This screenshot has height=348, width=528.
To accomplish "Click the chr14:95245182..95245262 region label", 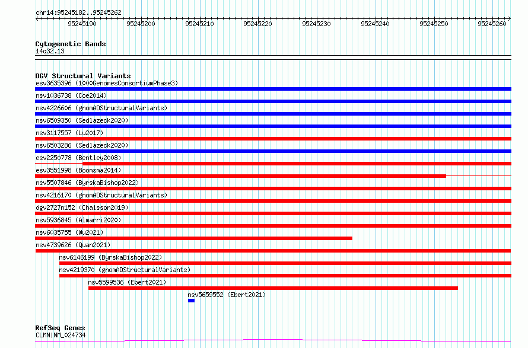I will click(x=78, y=13).
